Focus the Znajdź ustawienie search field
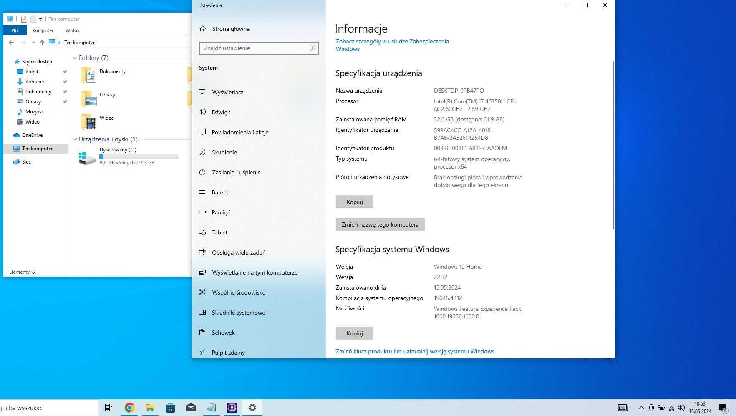The width and height of the screenshot is (736, 416). [259, 48]
